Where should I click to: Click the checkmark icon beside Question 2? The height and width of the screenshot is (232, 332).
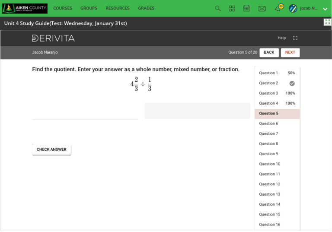(x=292, y=83)
